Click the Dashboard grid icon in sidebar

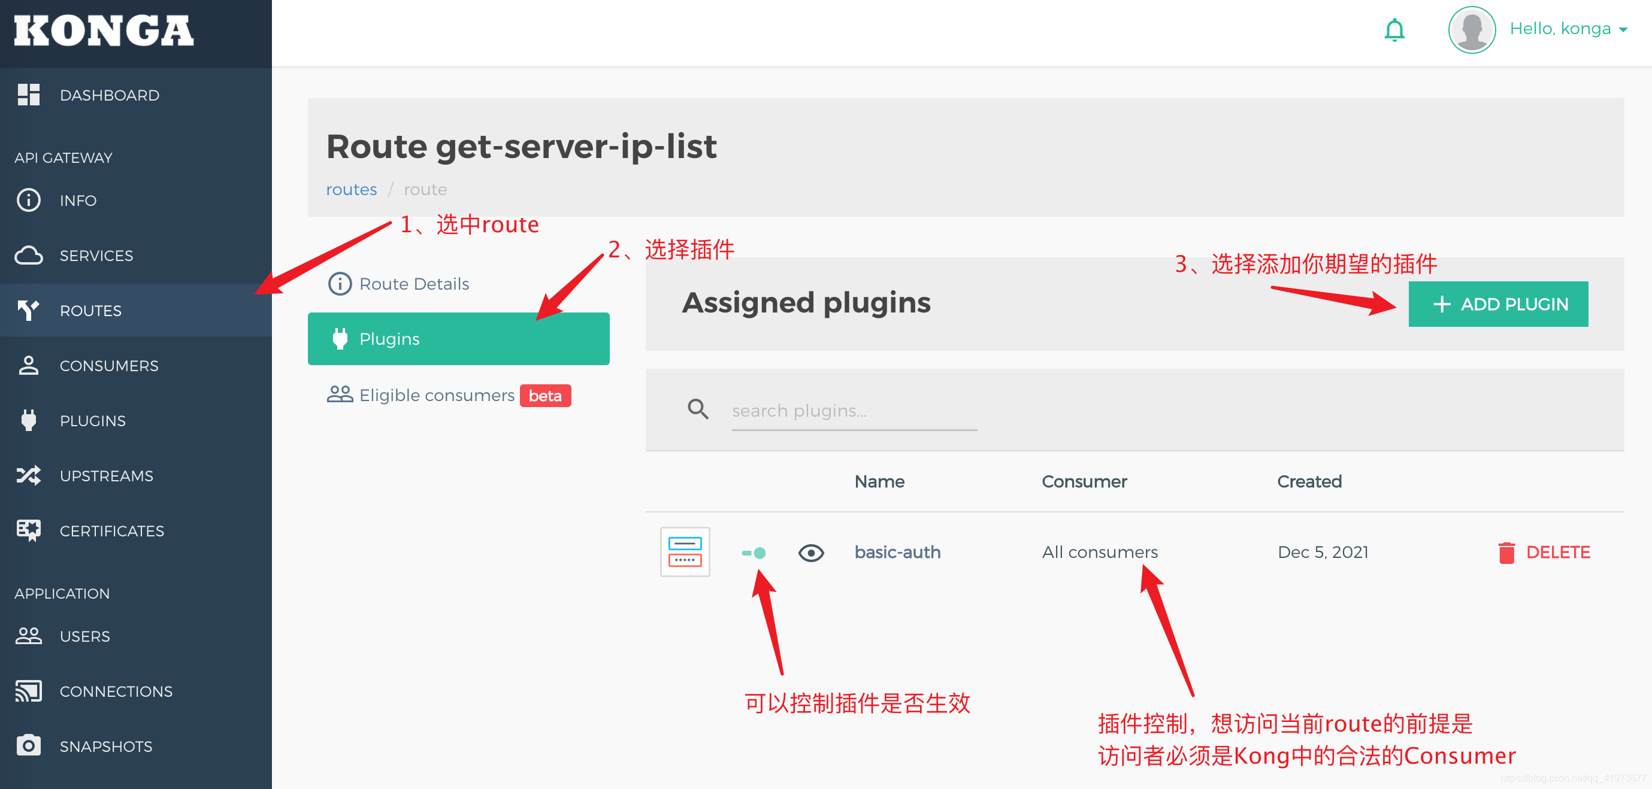point(28,95)
